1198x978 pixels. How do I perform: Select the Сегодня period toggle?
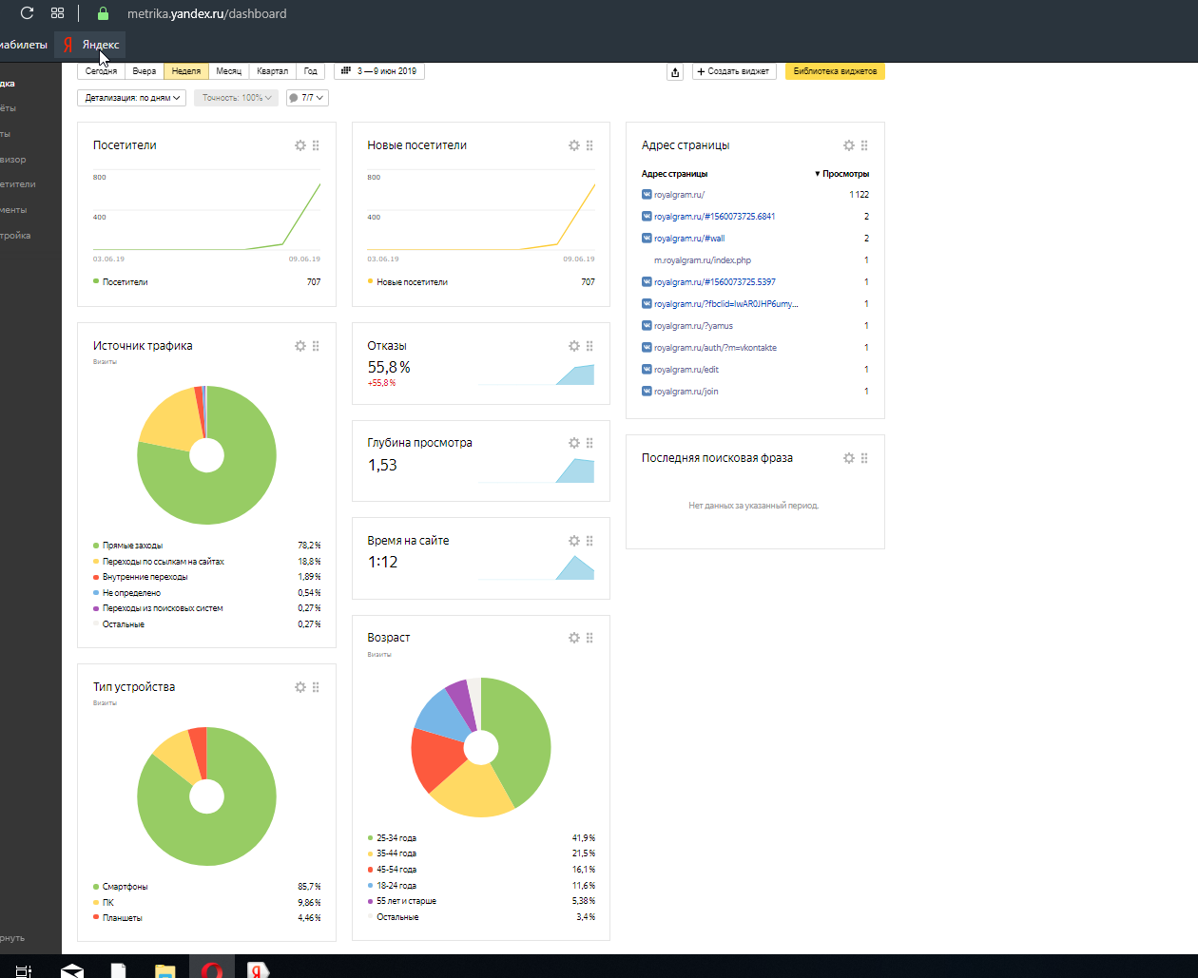click(x=102, y=71)
